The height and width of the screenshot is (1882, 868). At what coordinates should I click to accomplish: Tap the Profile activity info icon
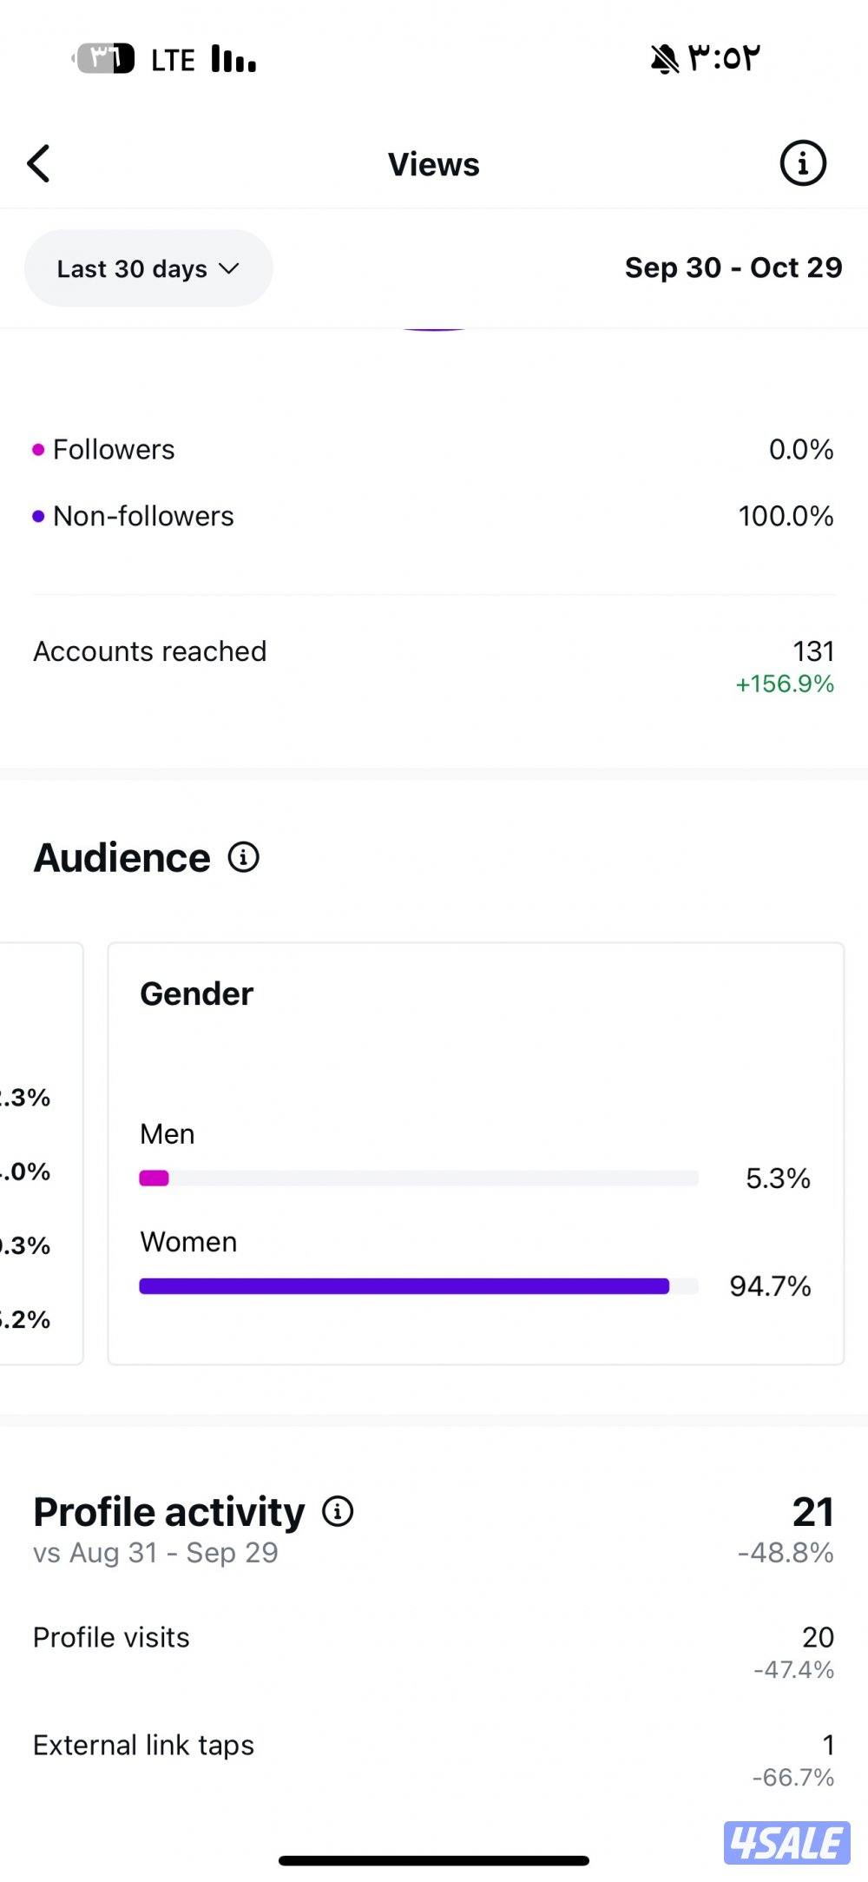[338, 1511]
